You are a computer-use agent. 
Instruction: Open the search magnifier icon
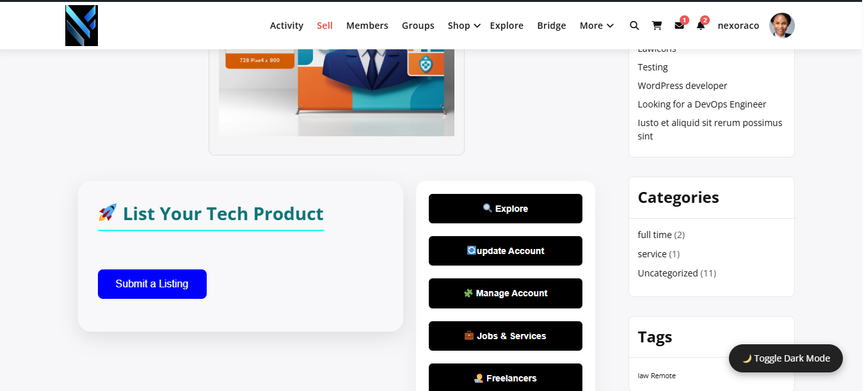tap(634, 26)
